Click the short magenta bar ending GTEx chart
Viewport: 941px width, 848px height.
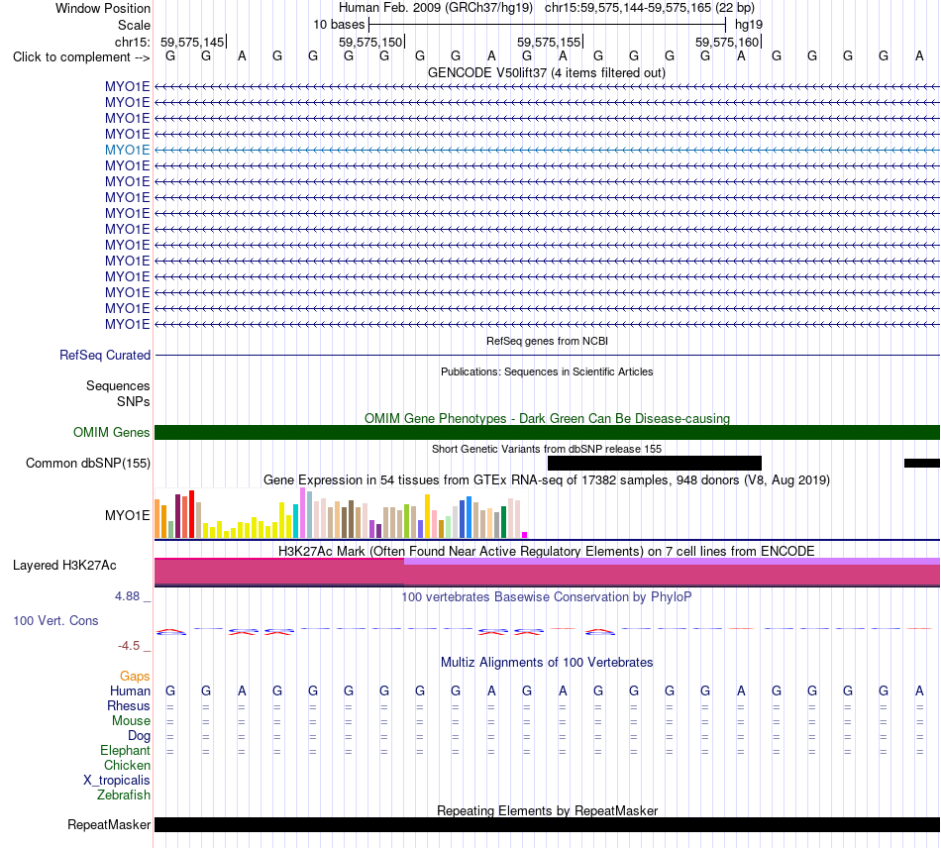tap(525, 535)
